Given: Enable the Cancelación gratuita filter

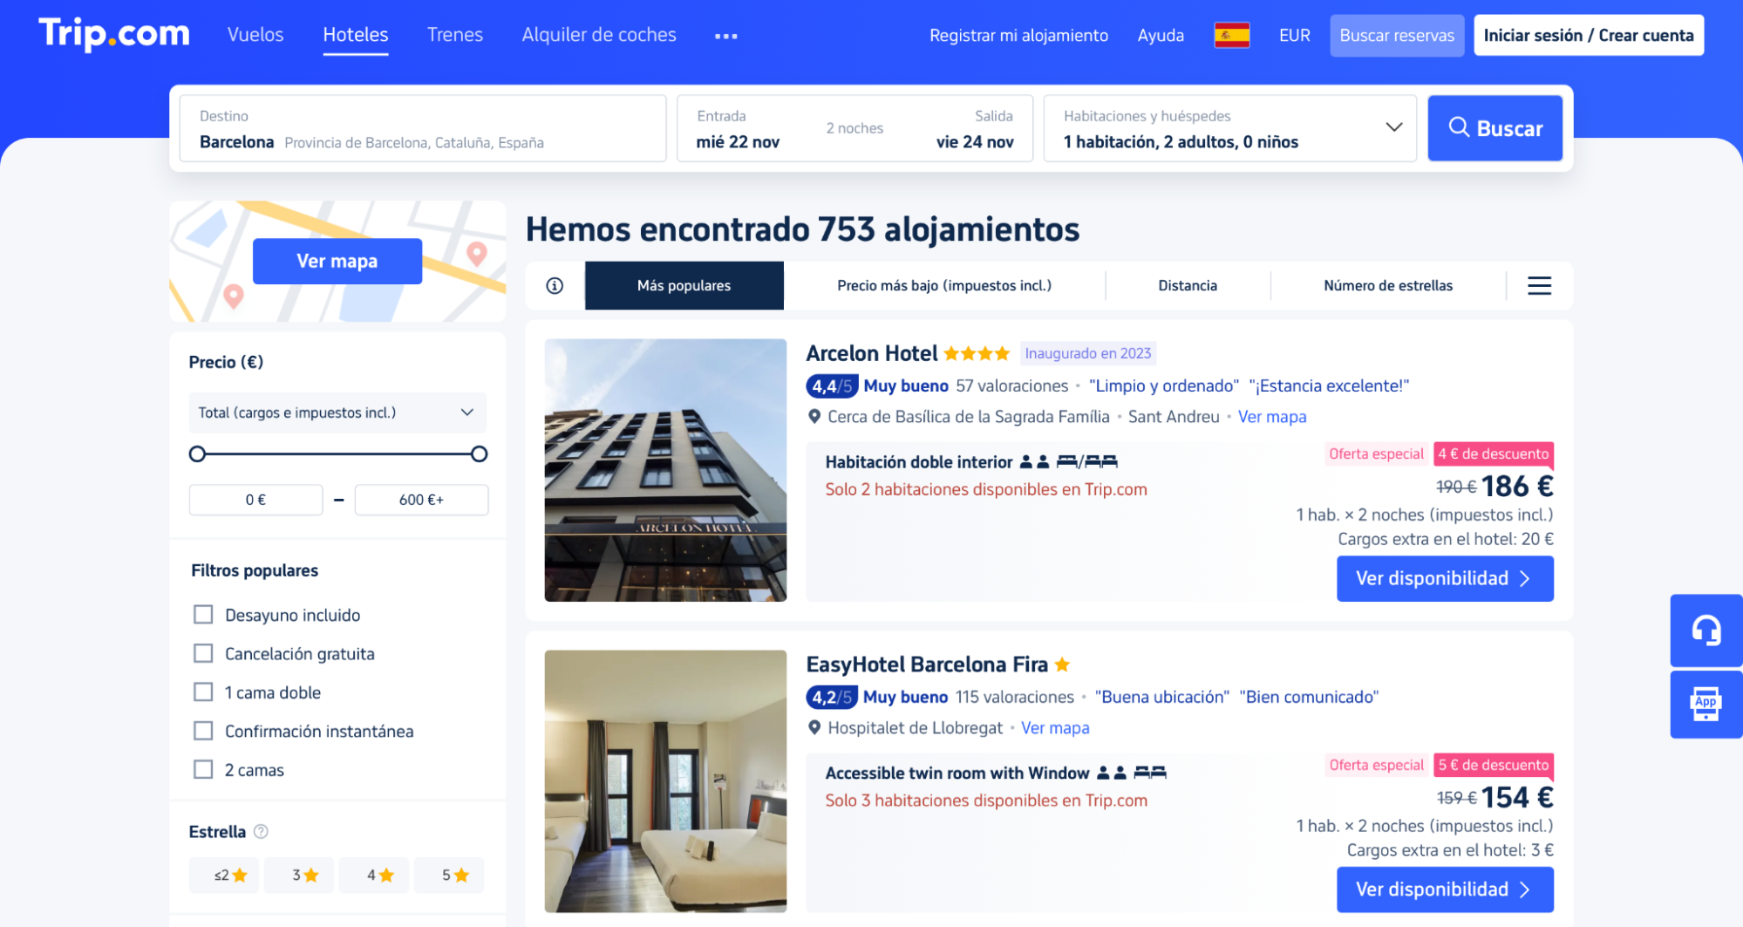Looking at the screenshot, I should [203, 653].
